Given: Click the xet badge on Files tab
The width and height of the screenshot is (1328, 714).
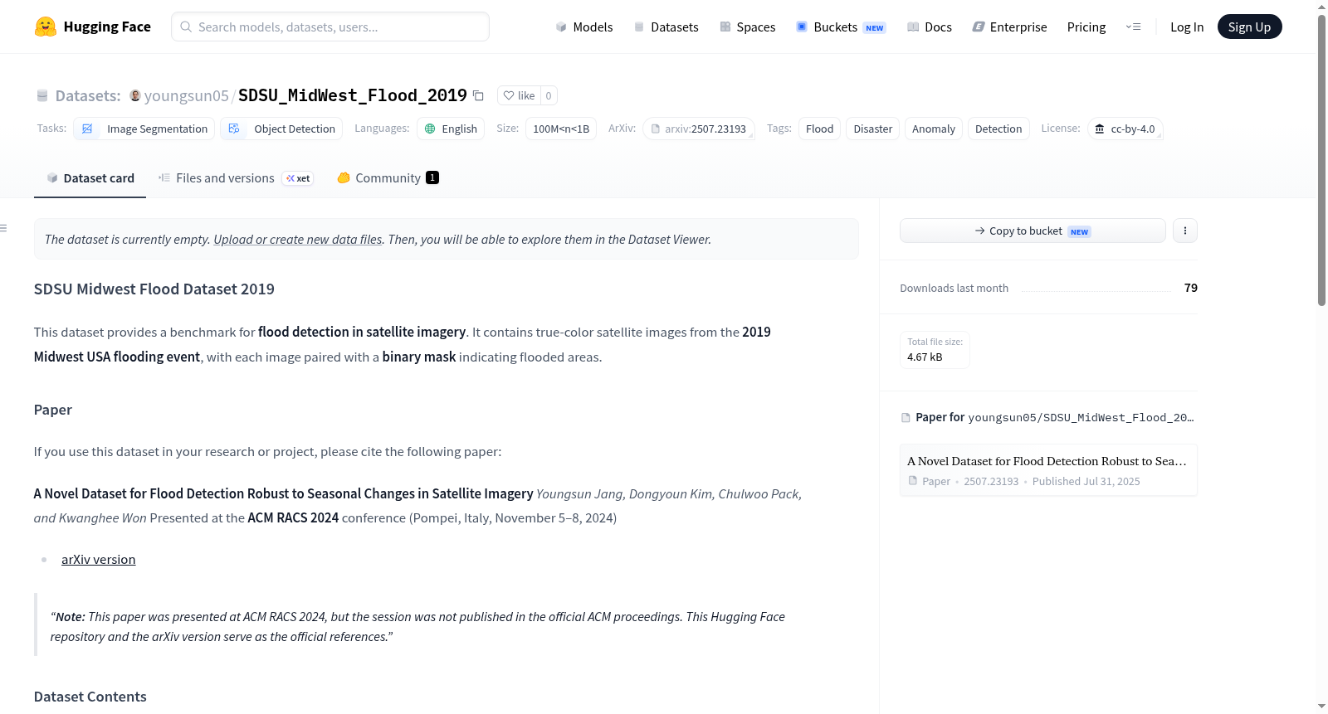Looking at the screenshot, I should click(x=298, y=178).
